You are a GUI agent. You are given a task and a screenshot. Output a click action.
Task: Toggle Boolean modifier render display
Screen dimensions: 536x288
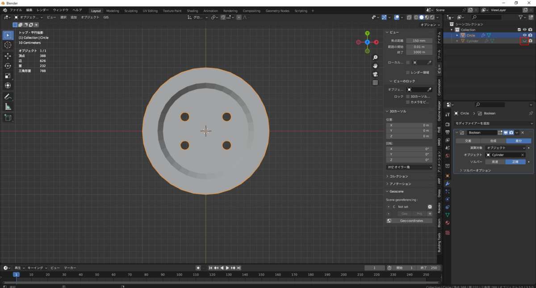point(511,133)
